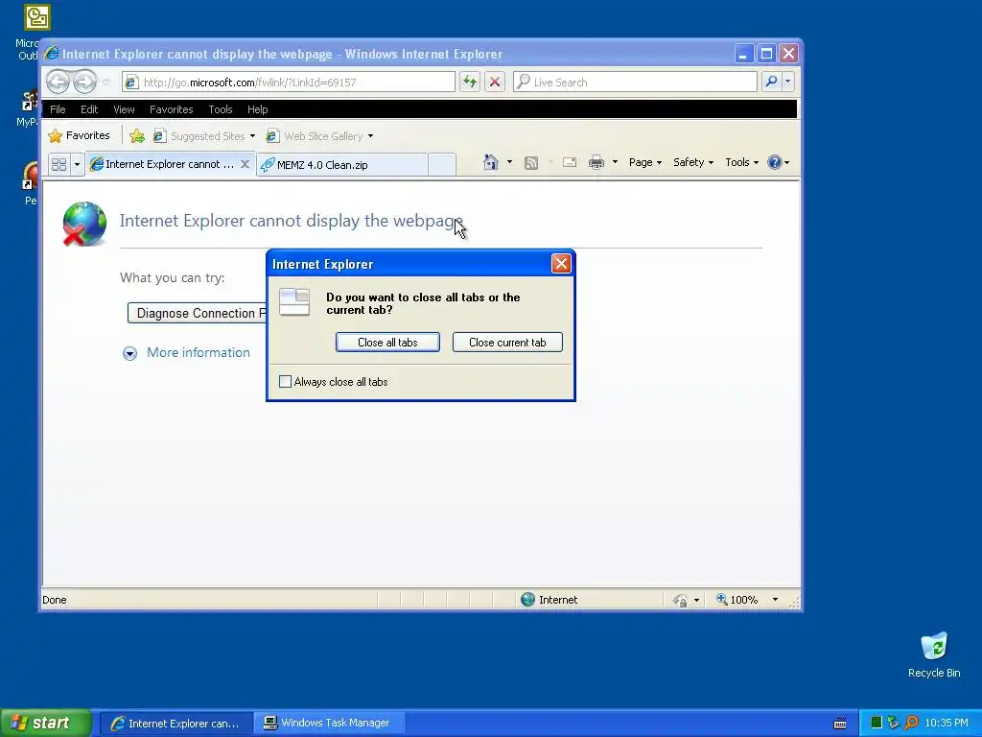Viewport: 982px width, 737px height.
Task: Switch to the MEMZ 4.0 Clean.zip tab
Action: click(x=342, y=165)
